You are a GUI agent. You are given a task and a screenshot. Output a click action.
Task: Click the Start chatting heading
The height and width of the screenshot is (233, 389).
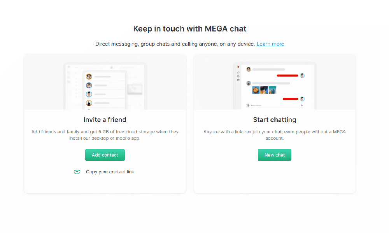point(275,120)
